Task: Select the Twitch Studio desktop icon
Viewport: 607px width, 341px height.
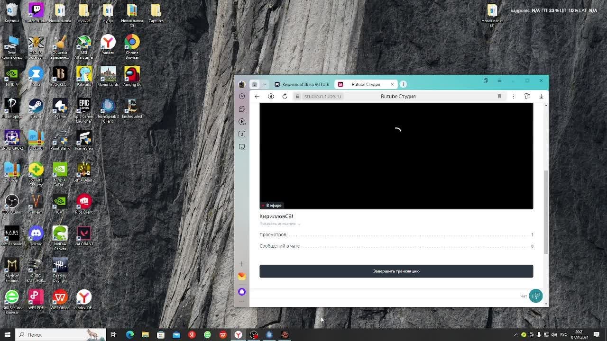Action: 36,13
